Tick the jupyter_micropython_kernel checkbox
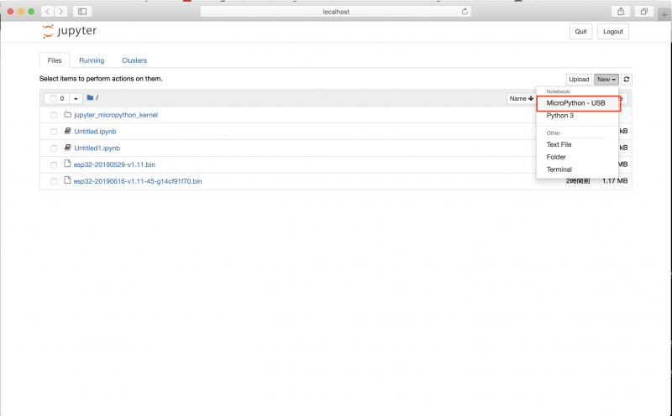The image size is (672, 416). (x=54, y=115)
